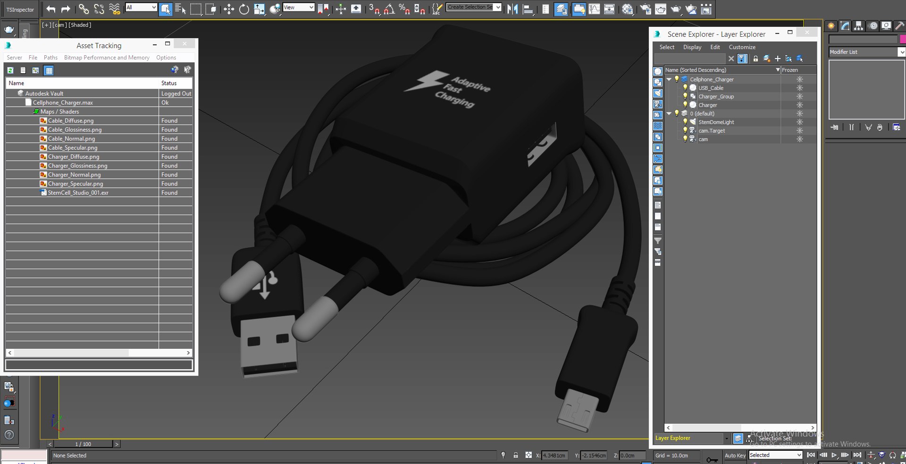Collapse the 0 (default) layer

coord(669,113)
